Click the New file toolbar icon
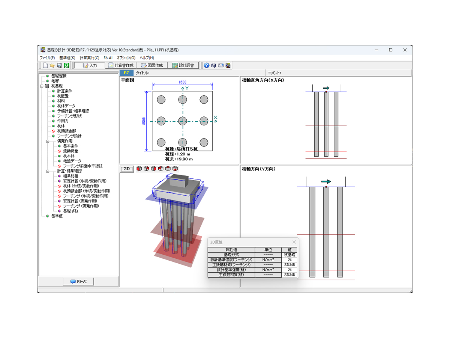 45,65
